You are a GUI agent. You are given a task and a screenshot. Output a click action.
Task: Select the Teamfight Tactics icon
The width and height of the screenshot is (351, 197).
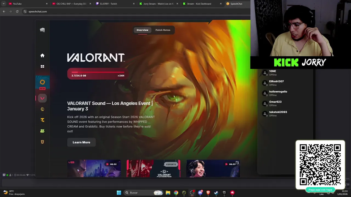[x=42, y=120]
